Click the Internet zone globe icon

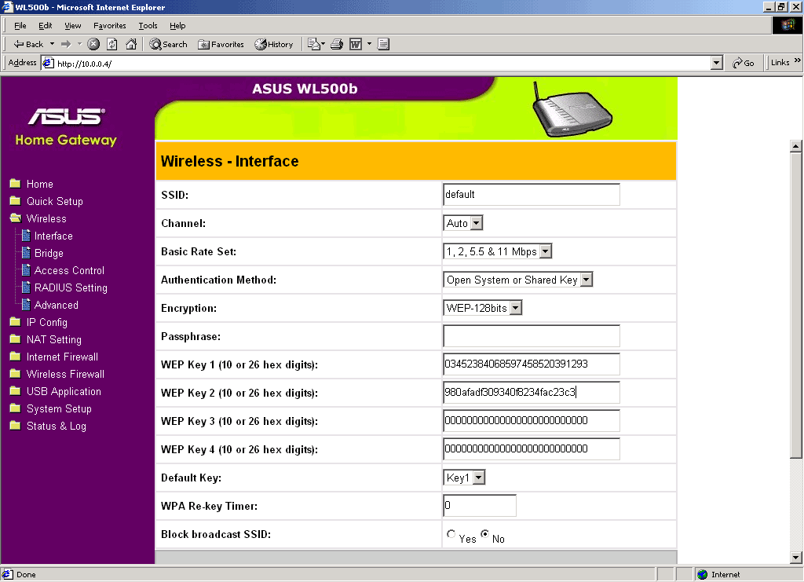pos(703,574)
